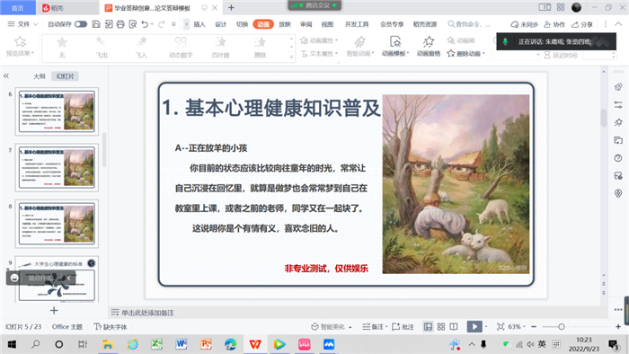Image resolution: width=629 pixels, height=354 pixels.
Task: Select the 无 (none) animation
Action: 62,48
